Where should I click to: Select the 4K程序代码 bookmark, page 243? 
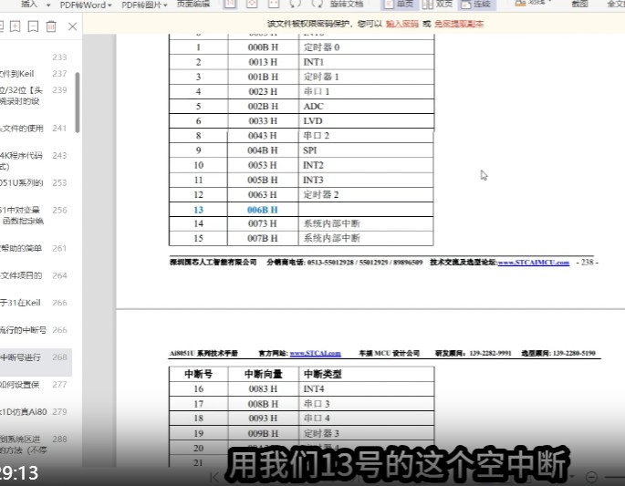[36, 160]
